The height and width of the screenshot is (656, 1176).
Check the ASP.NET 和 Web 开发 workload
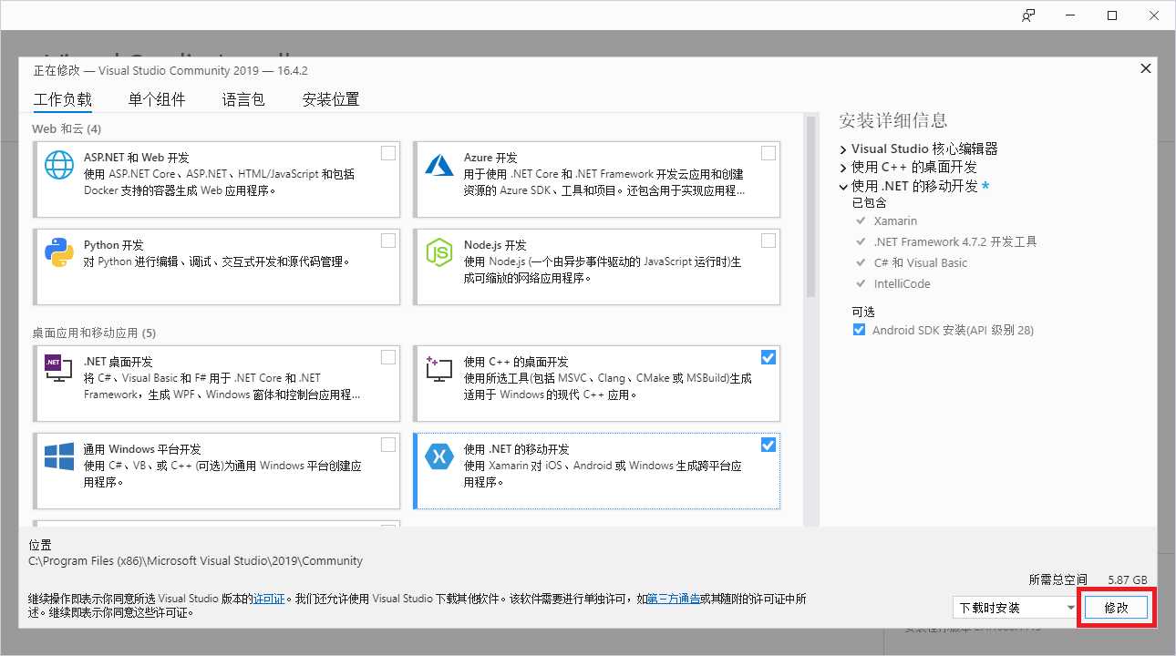point(388,153)
